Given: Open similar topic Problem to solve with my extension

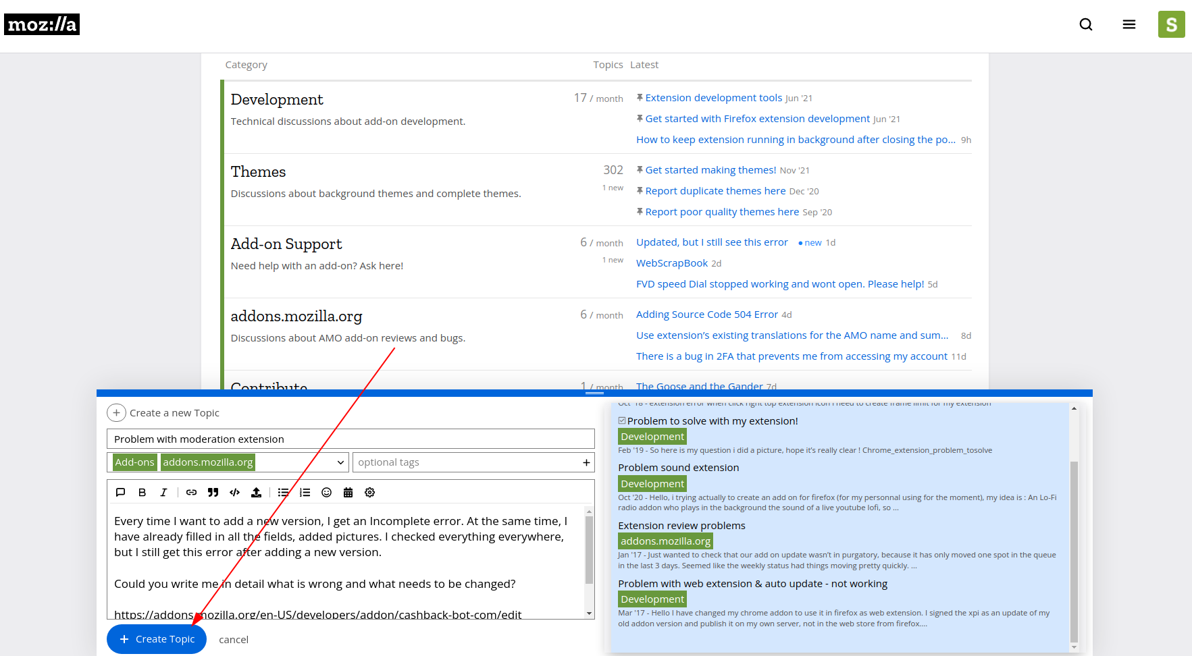Looking at the screenshot, I should [x=712, y=421].
